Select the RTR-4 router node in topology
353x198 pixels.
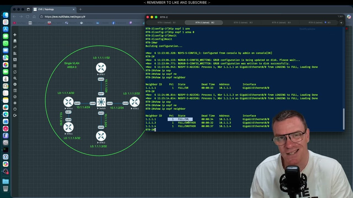pyautogui.click(x=68, y=102)
